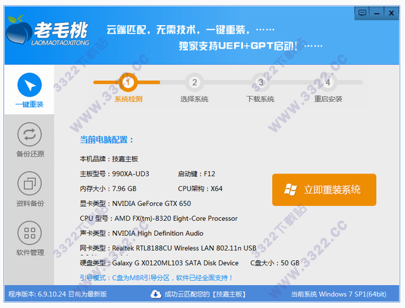Click the 内存大小：7.96 GB text
The height and width of the screenshot is (308, 405).
(x=108, y=188)
